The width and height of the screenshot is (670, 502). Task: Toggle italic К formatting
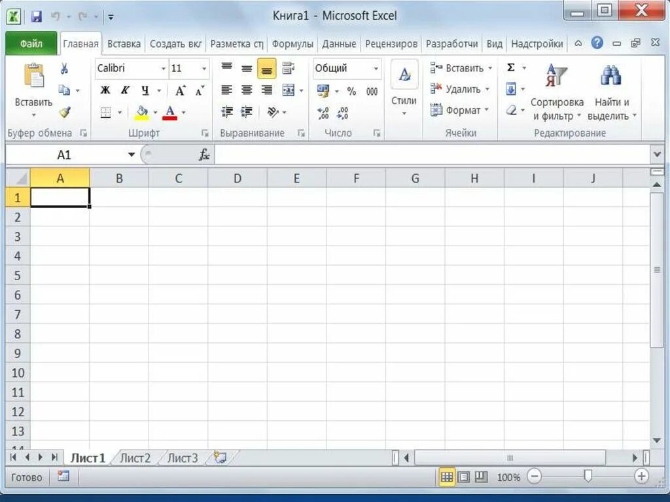[x=125, y=90]
